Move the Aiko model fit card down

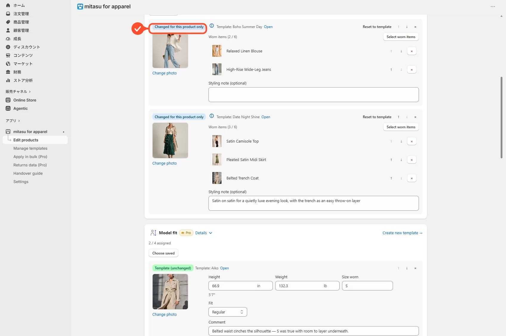[407, 268]
